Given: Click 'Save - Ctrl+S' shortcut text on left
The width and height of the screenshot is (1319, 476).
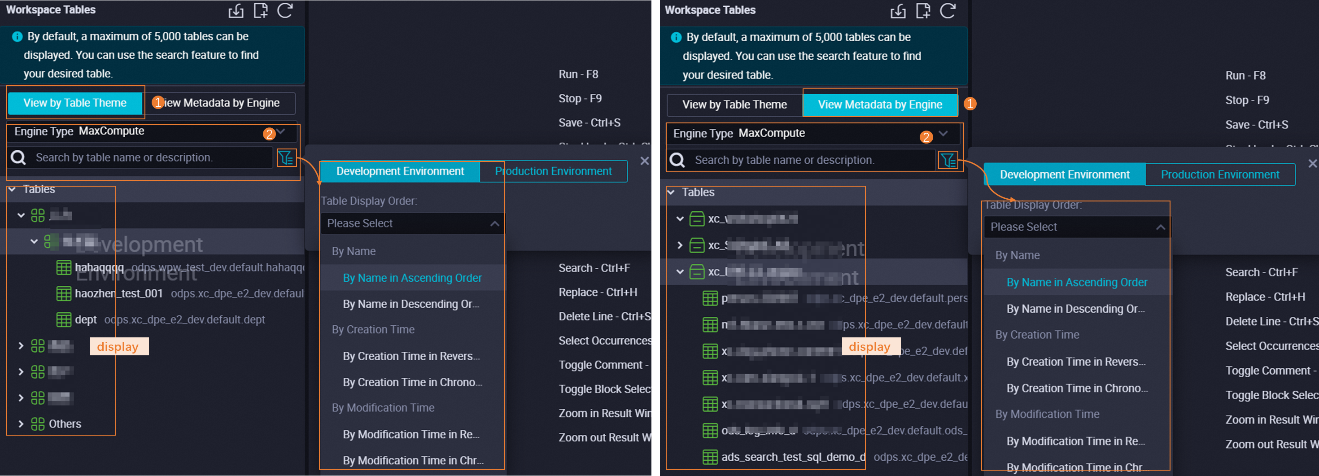Looking at the screenshot, I should (590, 123).
